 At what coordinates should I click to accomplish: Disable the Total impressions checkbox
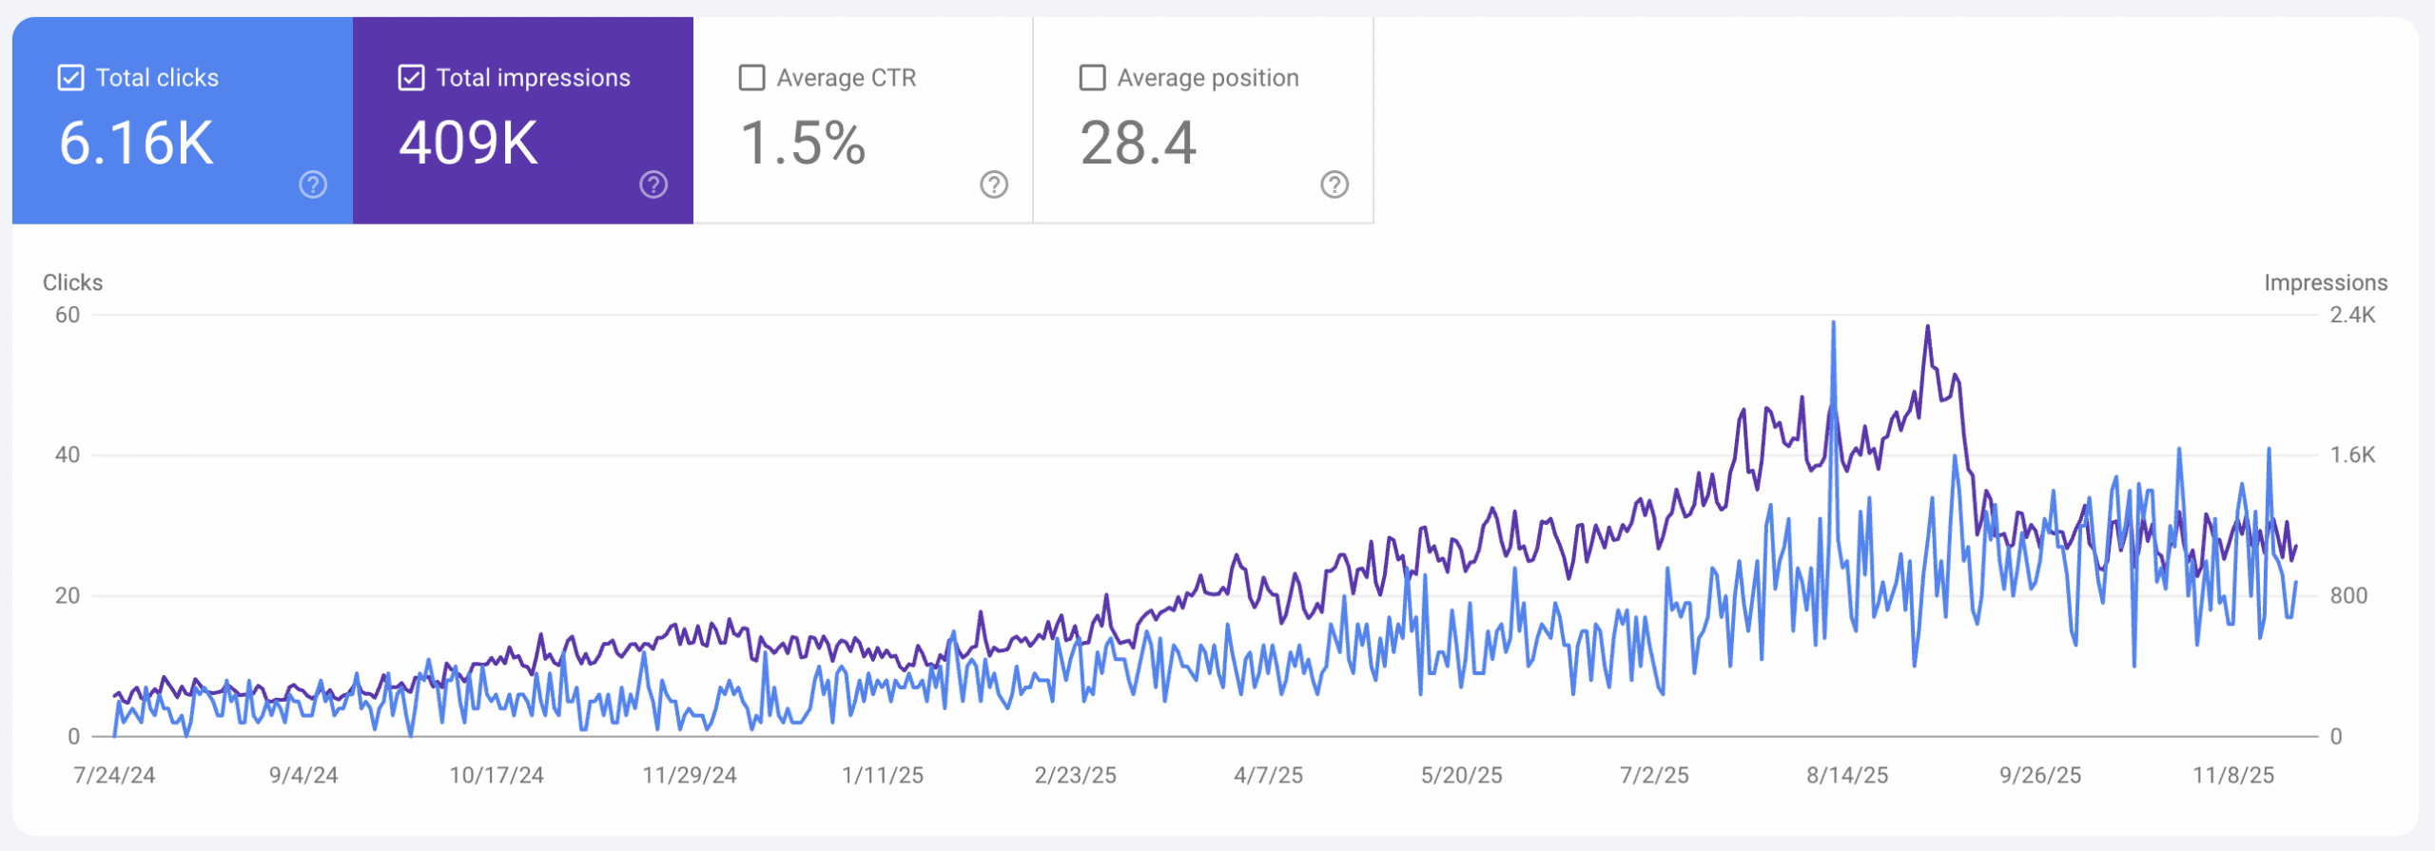coord(411,78)
